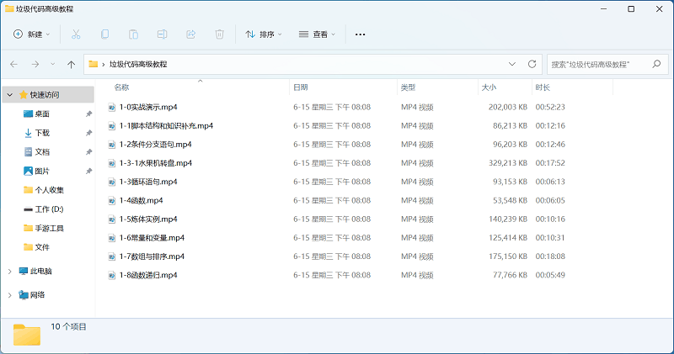This screenshot has height=354, width=674.
Task: Click the Cut scissors icon in toolbar
Action: click(76, 34)
